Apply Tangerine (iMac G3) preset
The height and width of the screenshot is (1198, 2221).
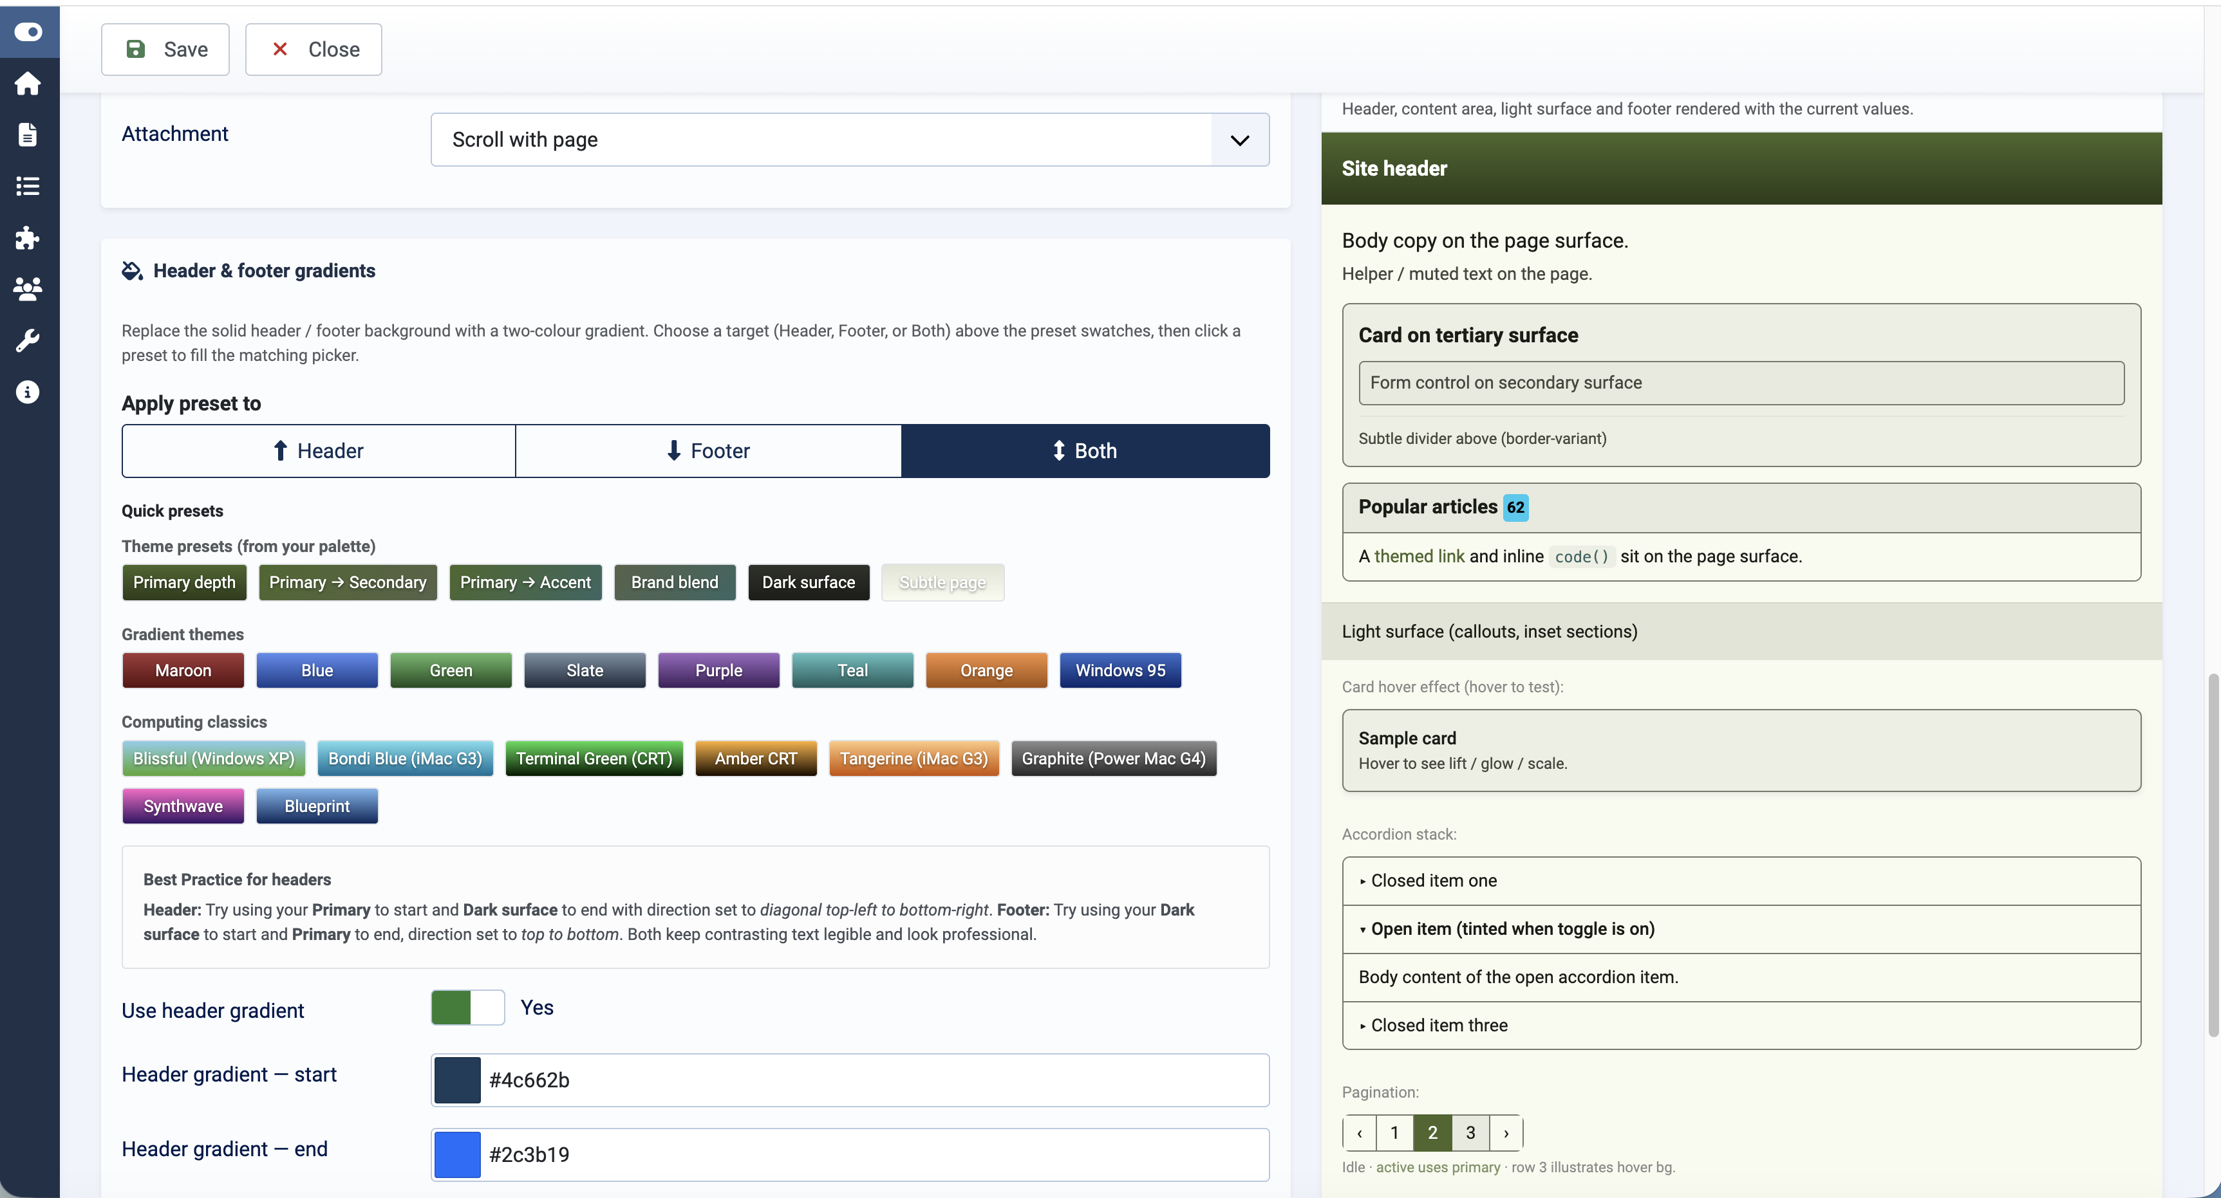(x=914, y=759)
